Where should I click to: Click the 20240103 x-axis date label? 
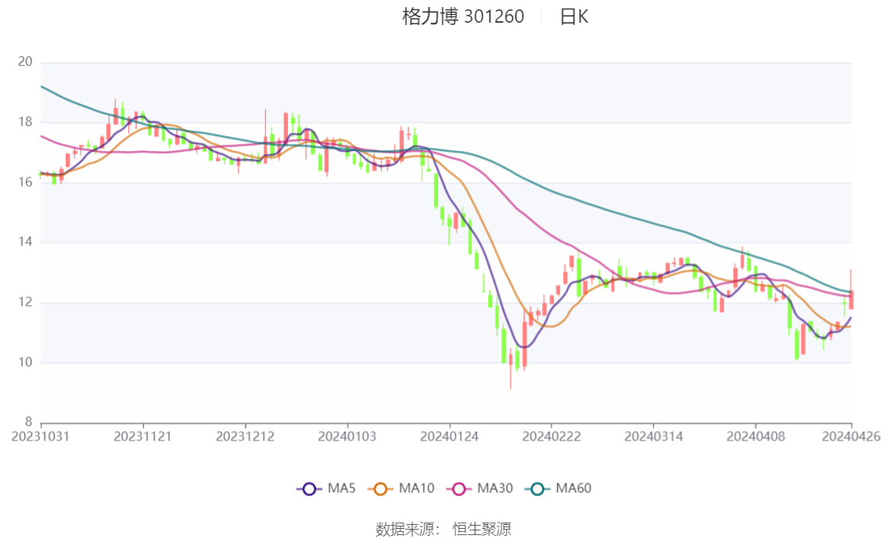click(347, 437)
